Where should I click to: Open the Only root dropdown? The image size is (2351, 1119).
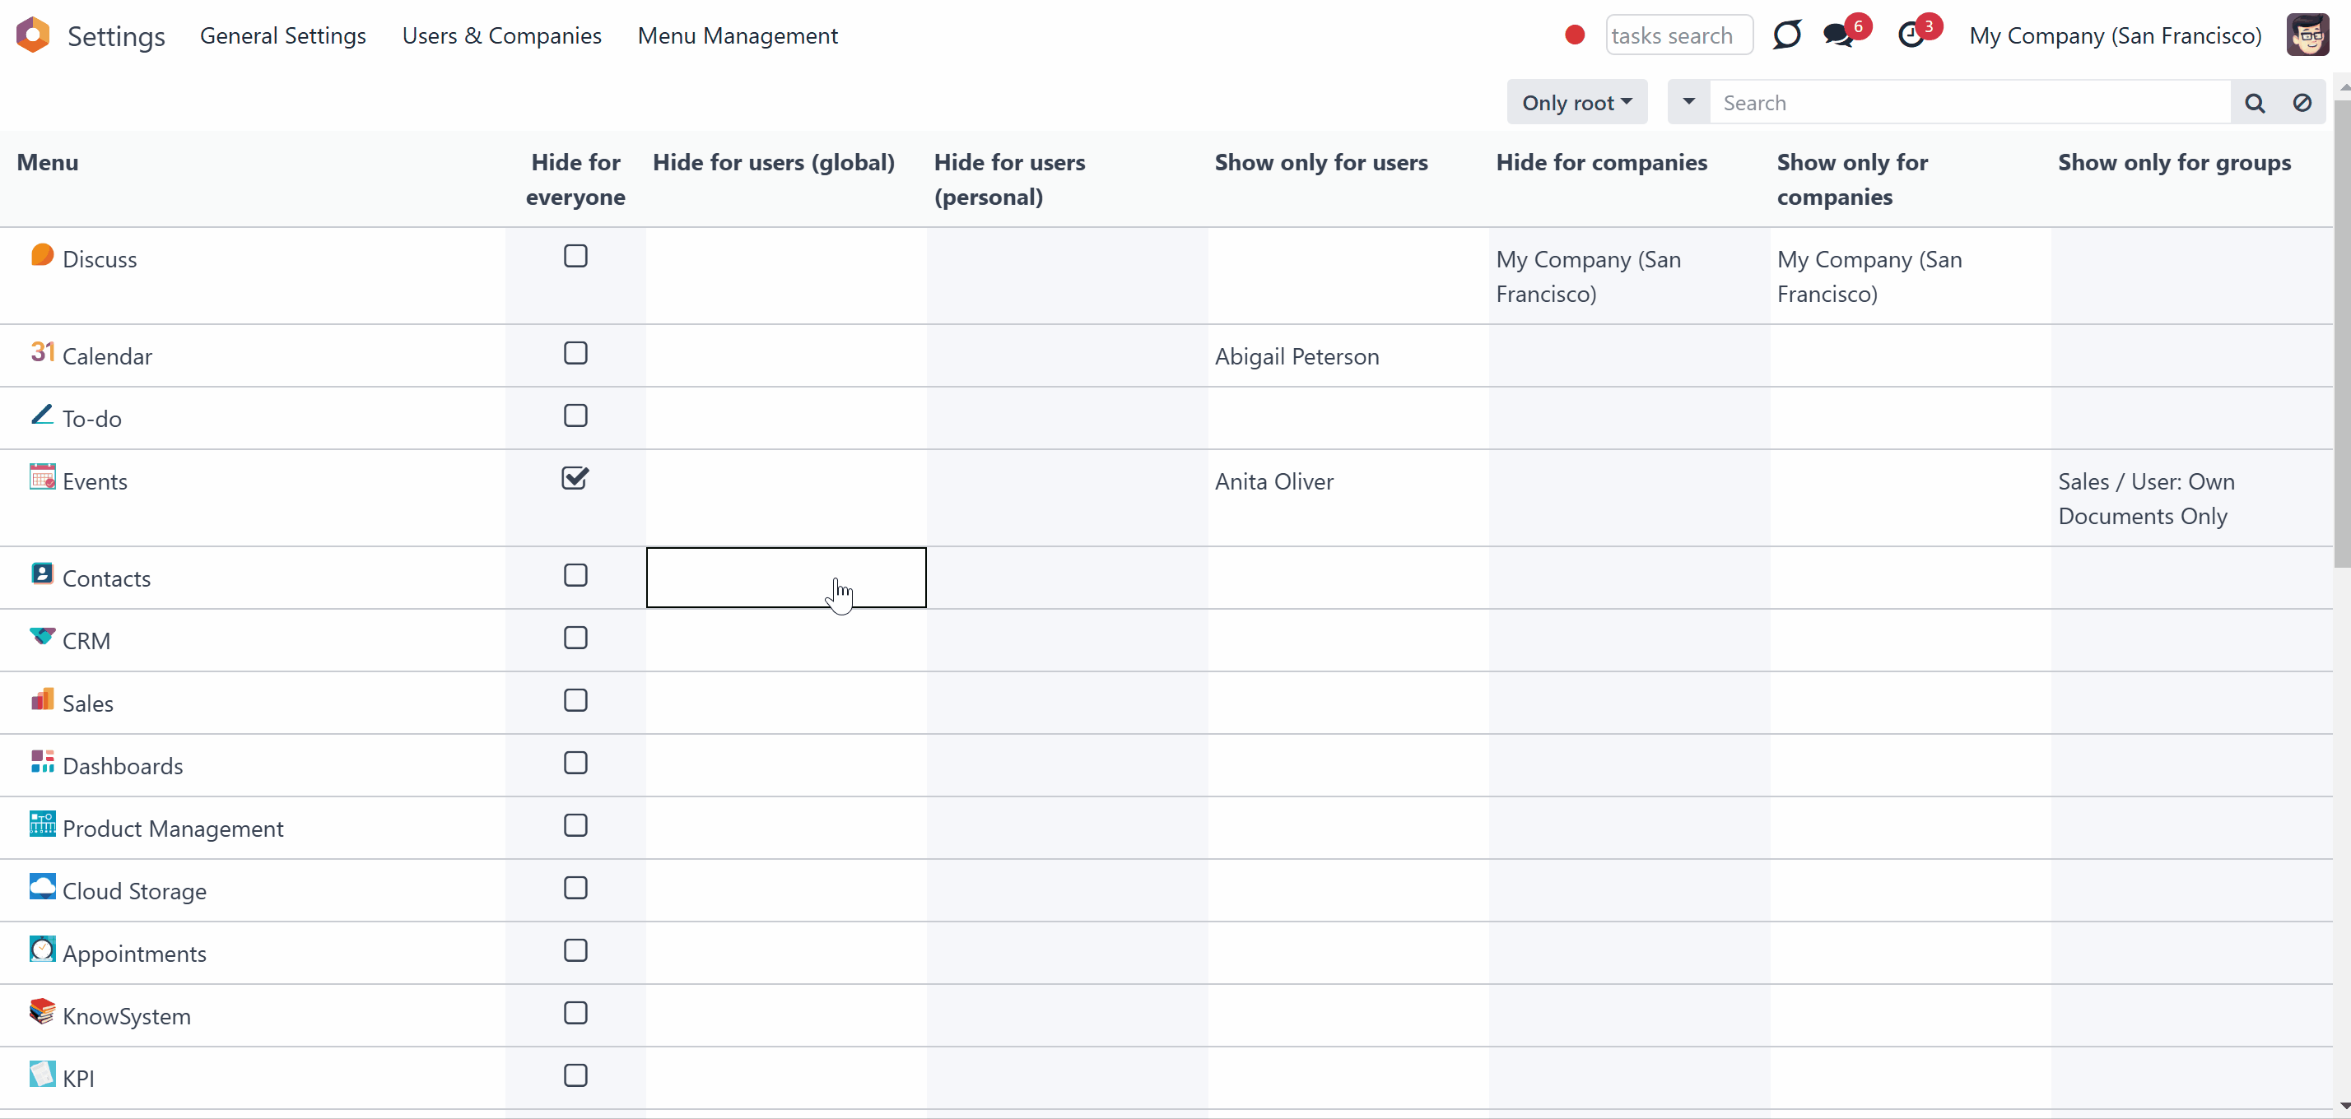pos(1576,102)
